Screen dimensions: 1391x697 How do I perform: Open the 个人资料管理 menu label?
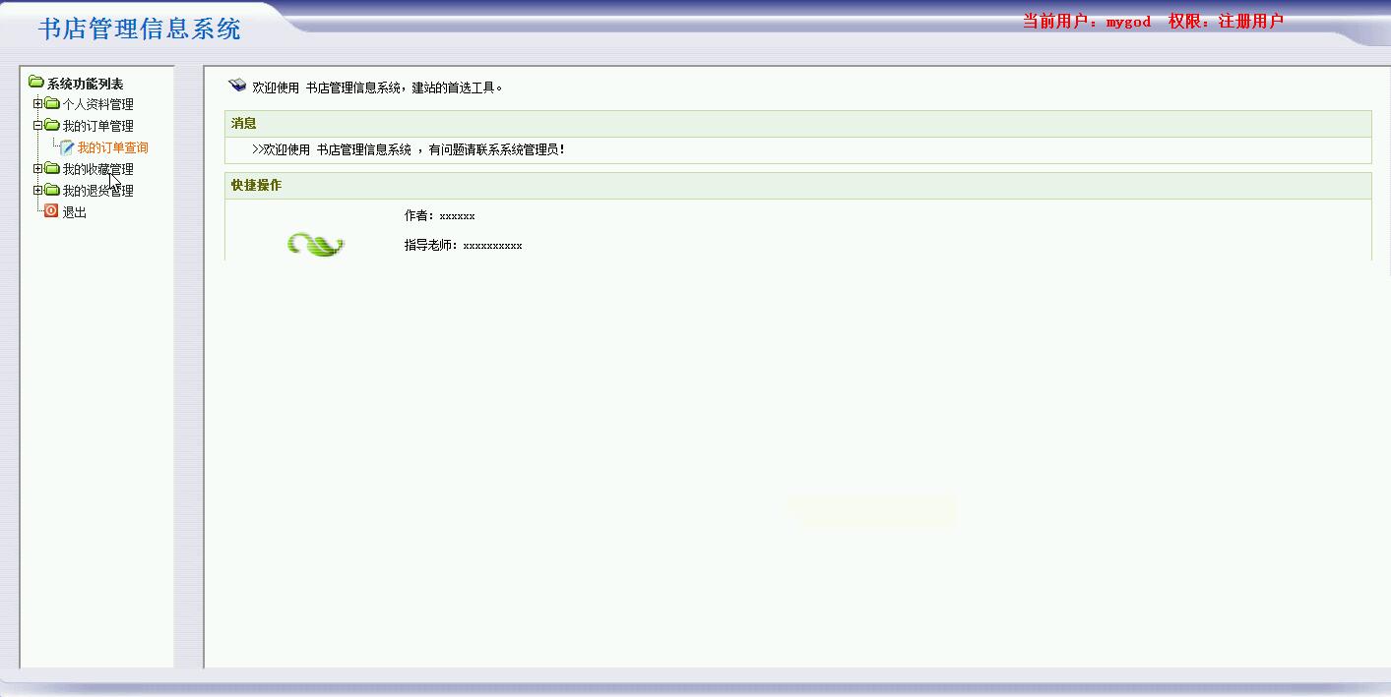[98, 104]
